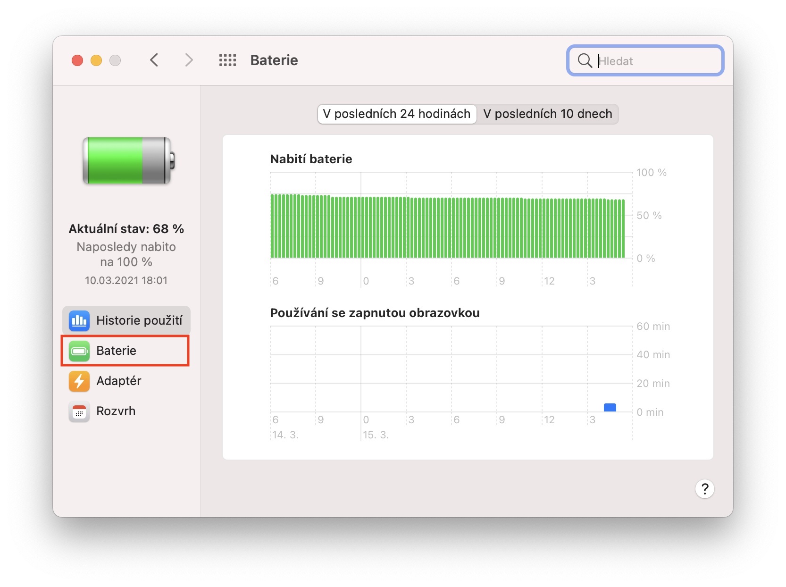Screen dimensions: 786x587
Task: Click the Aktuální stav: 68 % text
Action: coord(126,229)
